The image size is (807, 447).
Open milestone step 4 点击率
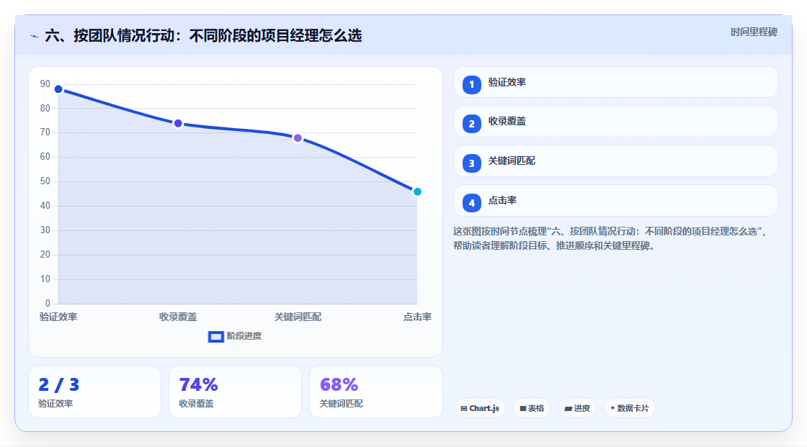point(615,201)
